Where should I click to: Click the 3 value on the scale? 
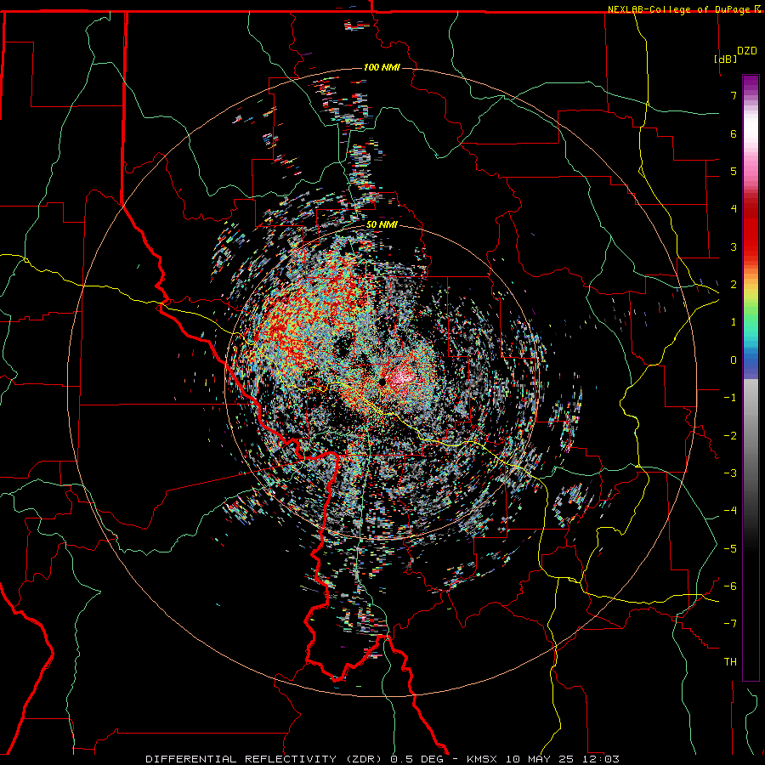[x=734, y=246]
